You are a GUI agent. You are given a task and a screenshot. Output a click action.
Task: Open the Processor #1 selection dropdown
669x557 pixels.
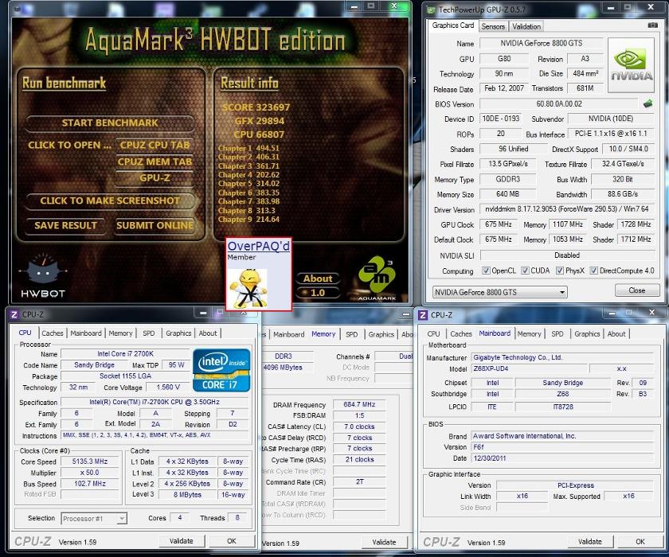[94, 519]
